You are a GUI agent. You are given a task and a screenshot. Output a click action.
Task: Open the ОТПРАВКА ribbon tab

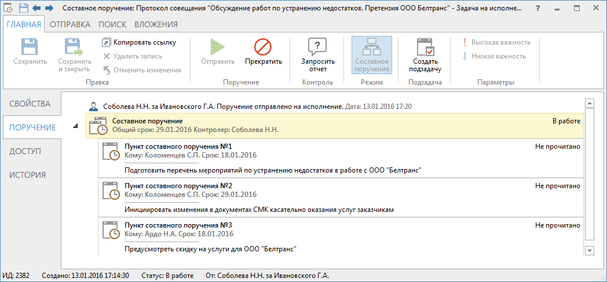pos(70,24)
